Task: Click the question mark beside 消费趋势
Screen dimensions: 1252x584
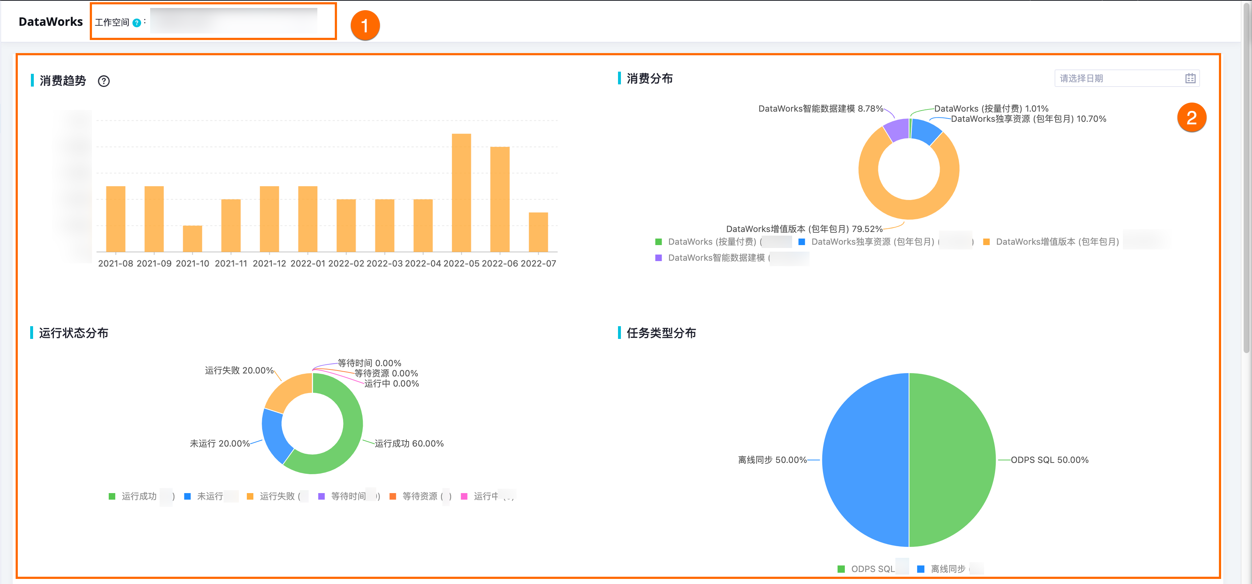Action: click(104, 81)
